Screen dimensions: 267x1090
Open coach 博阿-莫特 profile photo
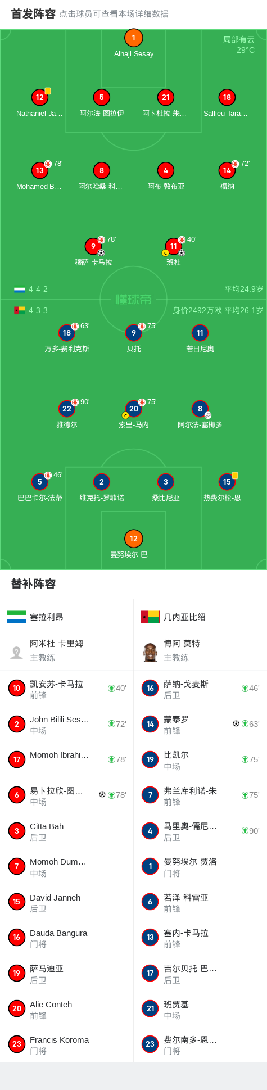tap(150, 652)
